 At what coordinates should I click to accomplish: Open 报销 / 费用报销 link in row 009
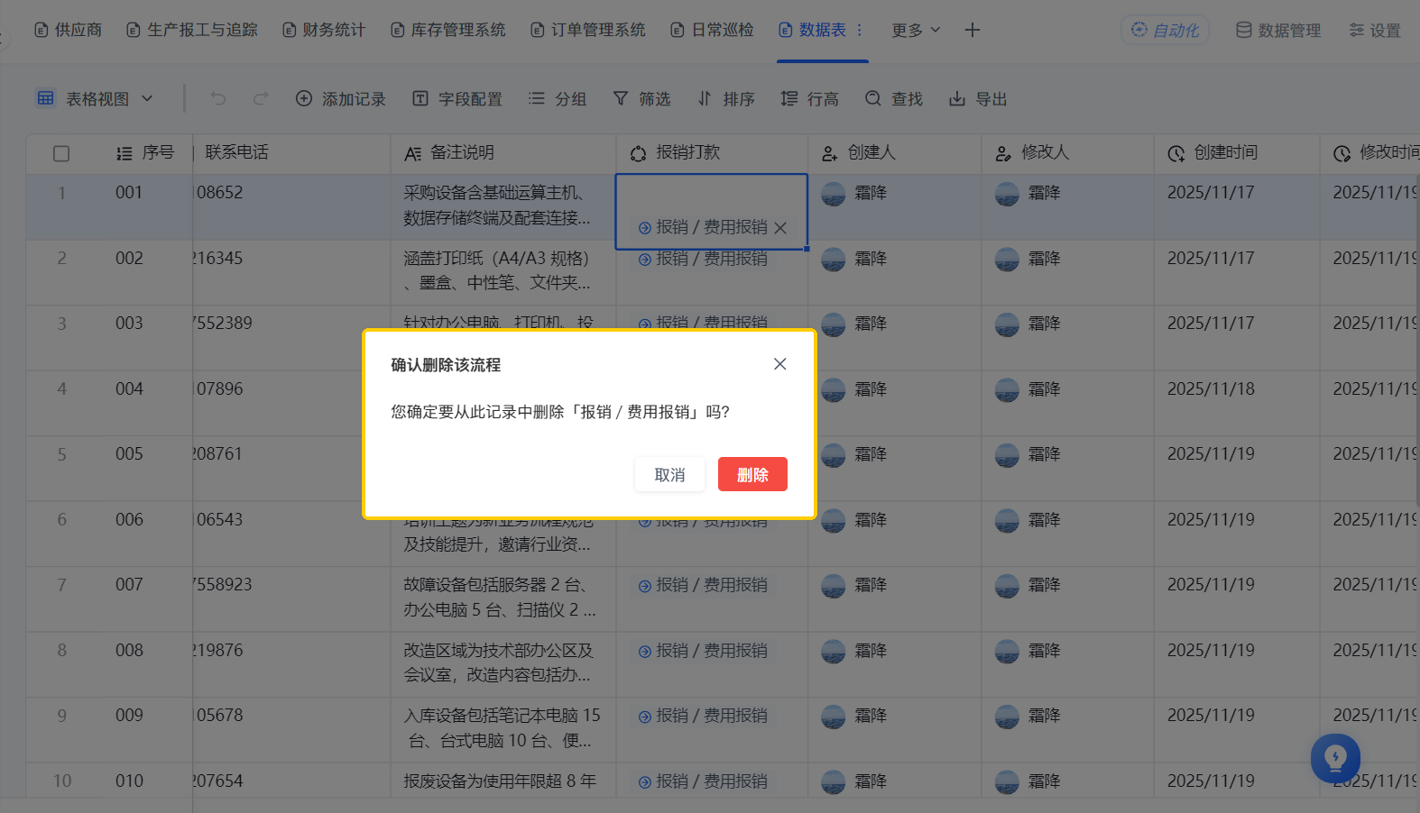click(x=703, y=716)
